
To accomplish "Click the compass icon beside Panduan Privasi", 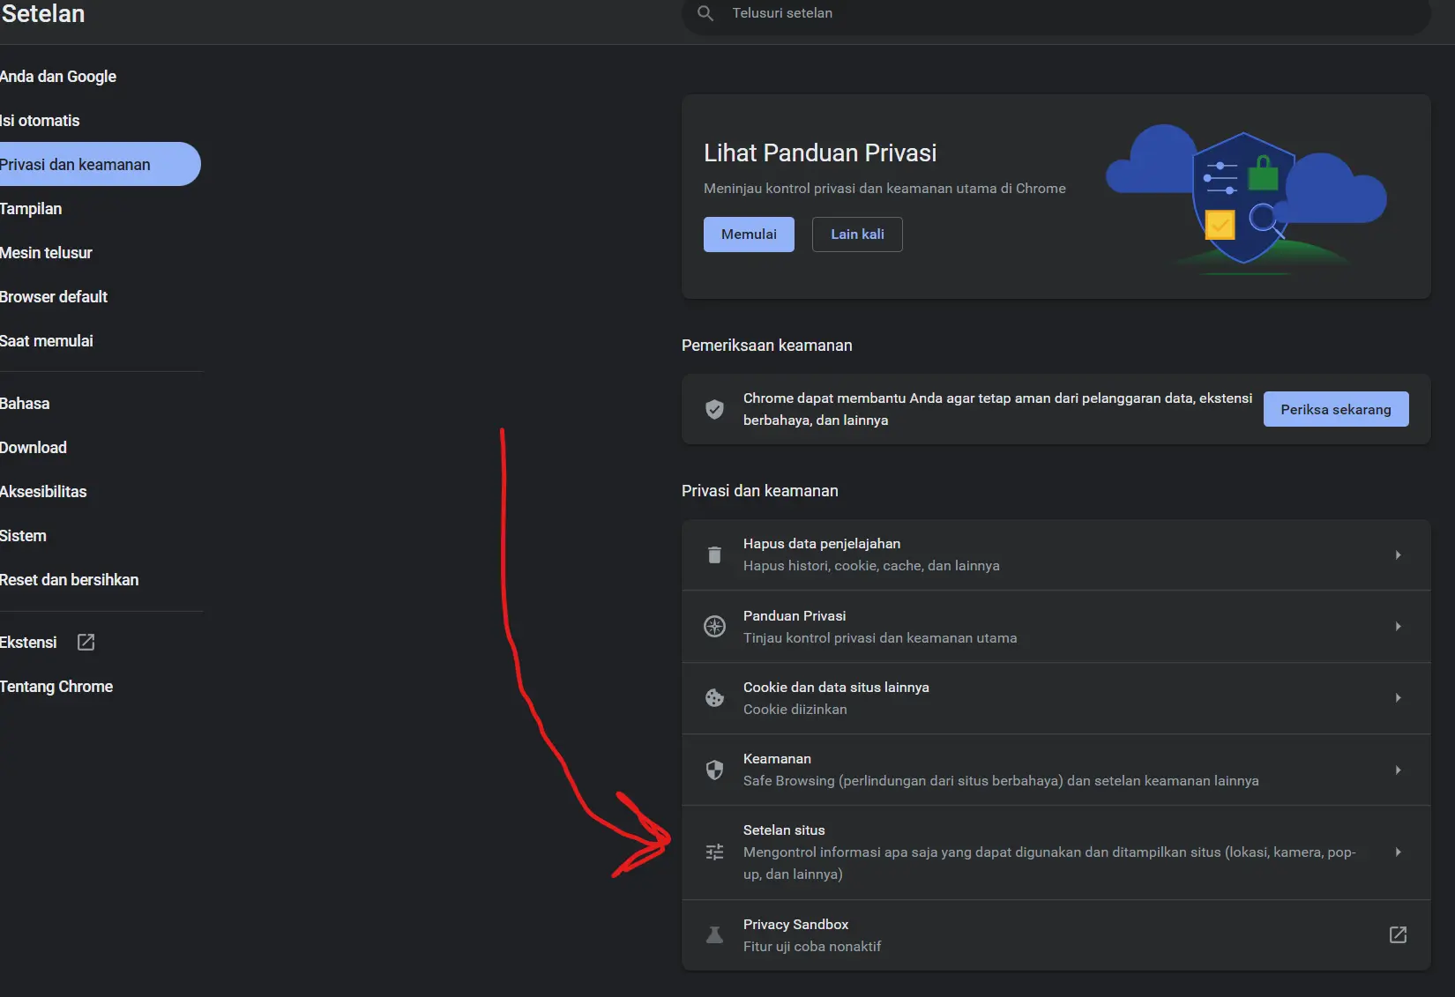I will (x=714, y=626).
